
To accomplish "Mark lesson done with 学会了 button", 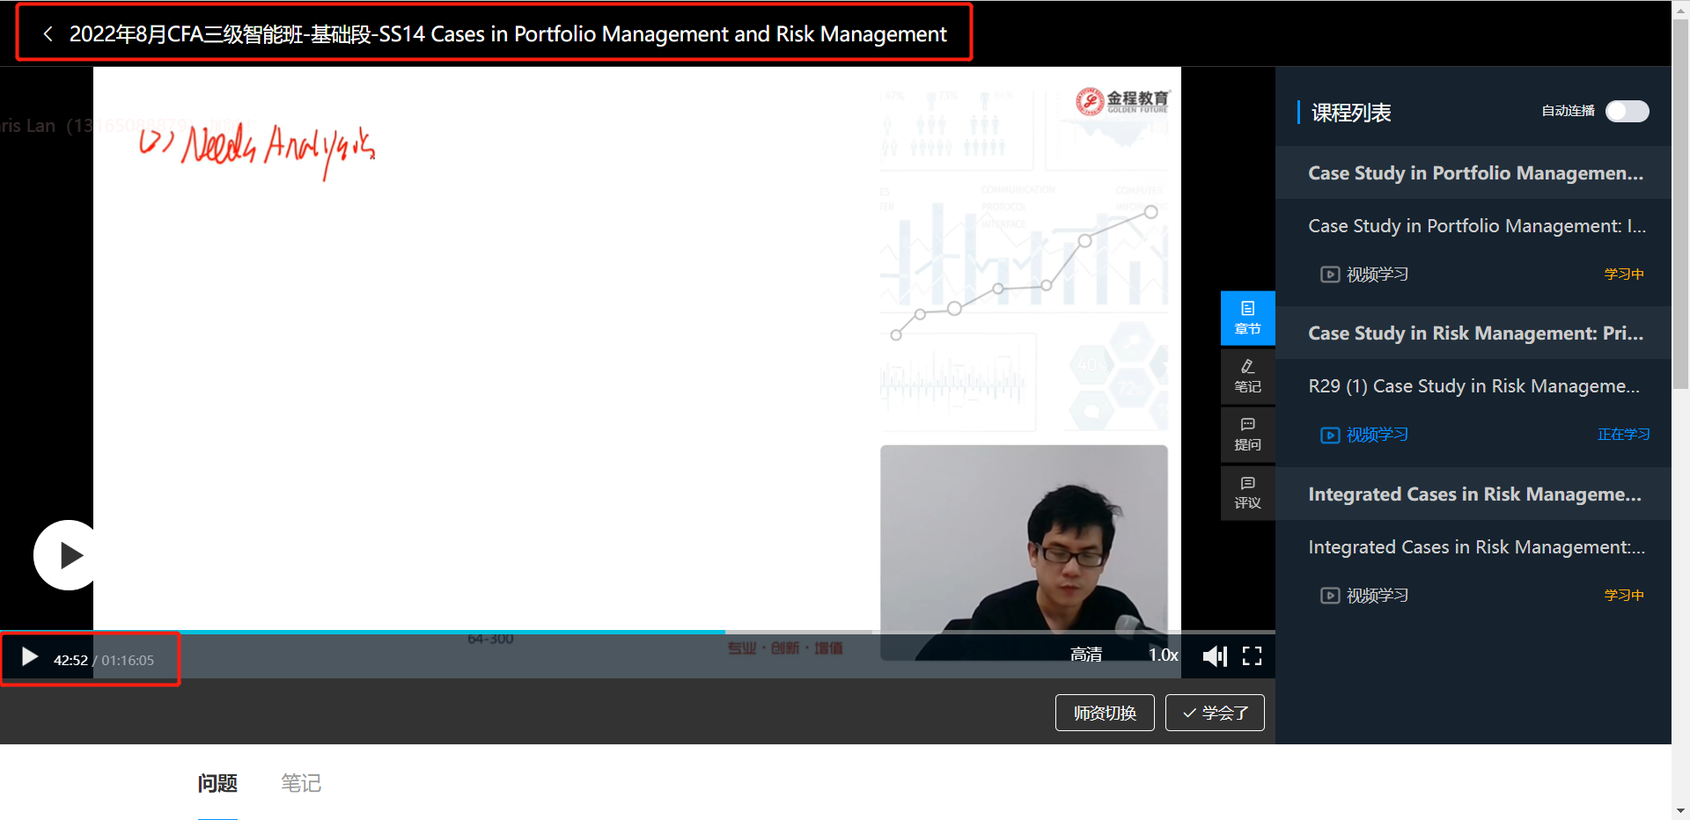I will pyautogui.click(x=1215, y=713).
